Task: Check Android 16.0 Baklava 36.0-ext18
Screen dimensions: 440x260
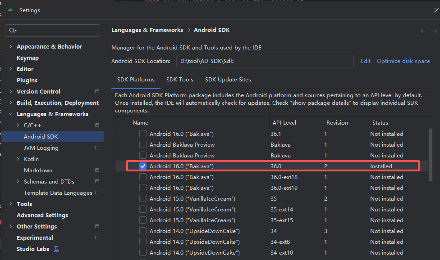Action: tap(143, 177)
